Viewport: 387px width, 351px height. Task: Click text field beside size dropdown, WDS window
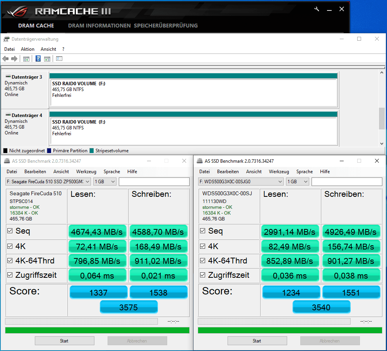pos(347,182)
